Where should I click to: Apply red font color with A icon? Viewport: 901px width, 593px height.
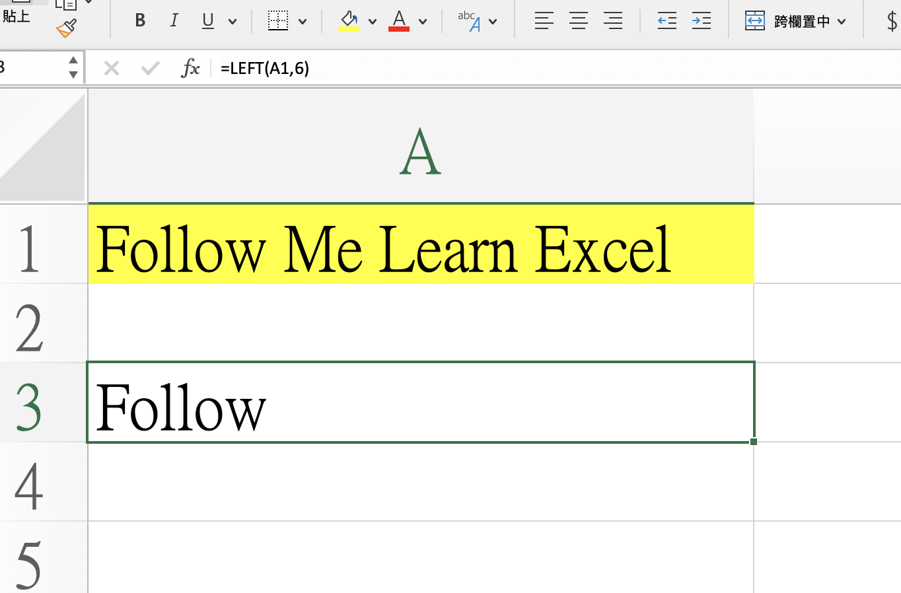pos(399,20)
